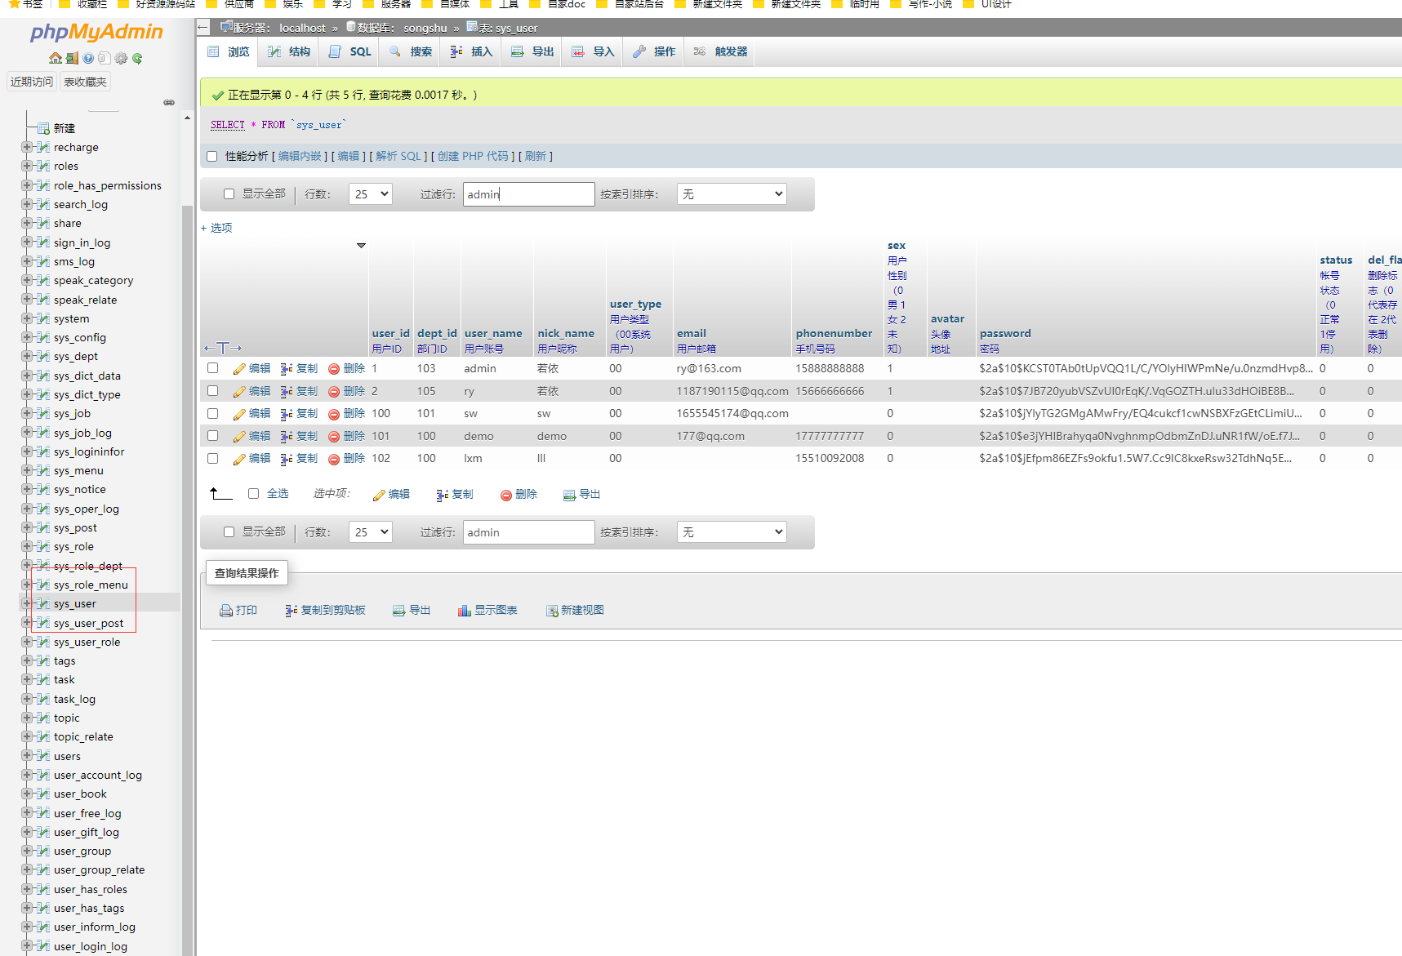The height and width of the screenshot is (956, 1402).
Task: Click the Refresh link beside Create PHP code
Action: [x=536, y=156]
